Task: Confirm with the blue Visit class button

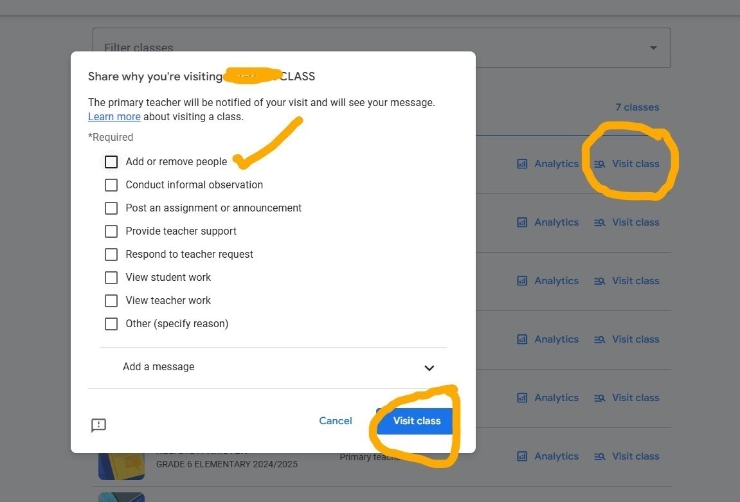Action: pyautogui.click(x=416, y=420)
